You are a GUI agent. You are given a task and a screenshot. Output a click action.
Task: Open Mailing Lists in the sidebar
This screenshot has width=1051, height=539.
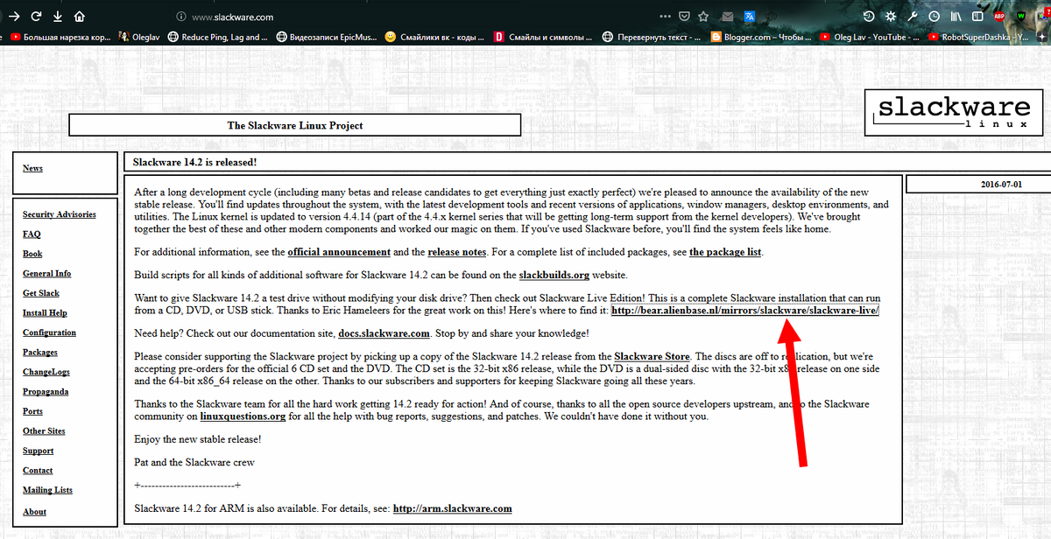[x=47, y=490]
